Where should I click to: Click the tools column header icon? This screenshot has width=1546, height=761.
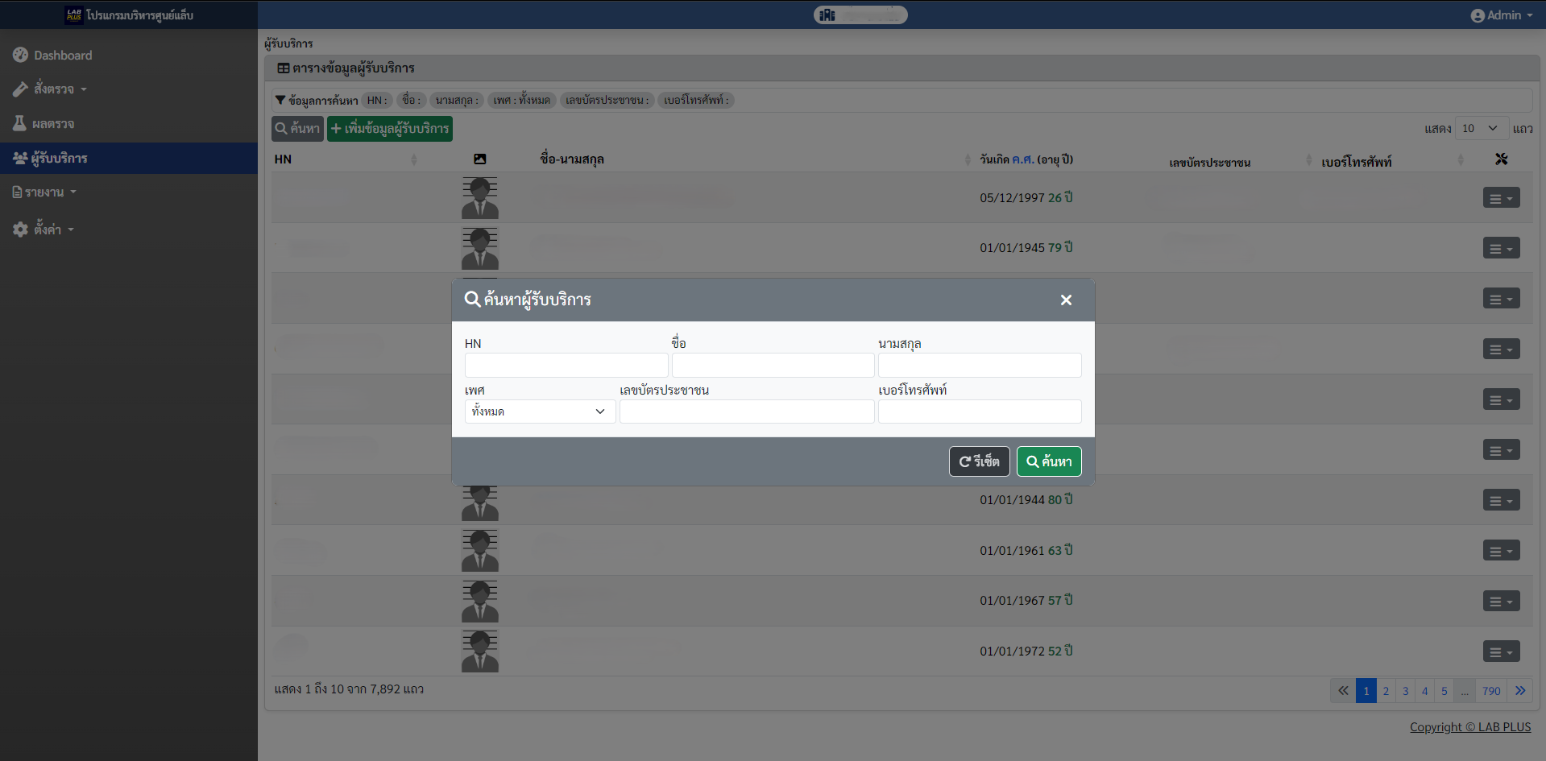click(1501, 159)
